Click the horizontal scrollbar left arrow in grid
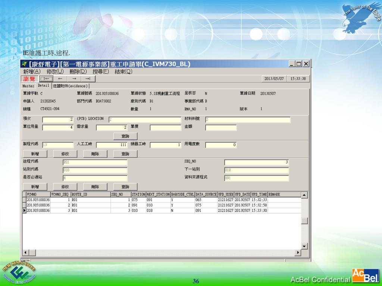This screenshot has height=286, width=382. [25, 253]
